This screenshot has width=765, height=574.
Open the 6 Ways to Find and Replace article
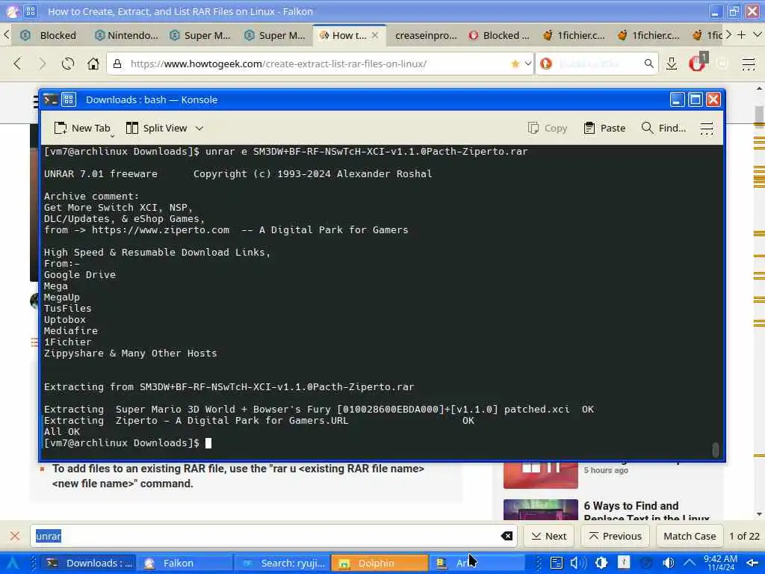tap(646, 510)
